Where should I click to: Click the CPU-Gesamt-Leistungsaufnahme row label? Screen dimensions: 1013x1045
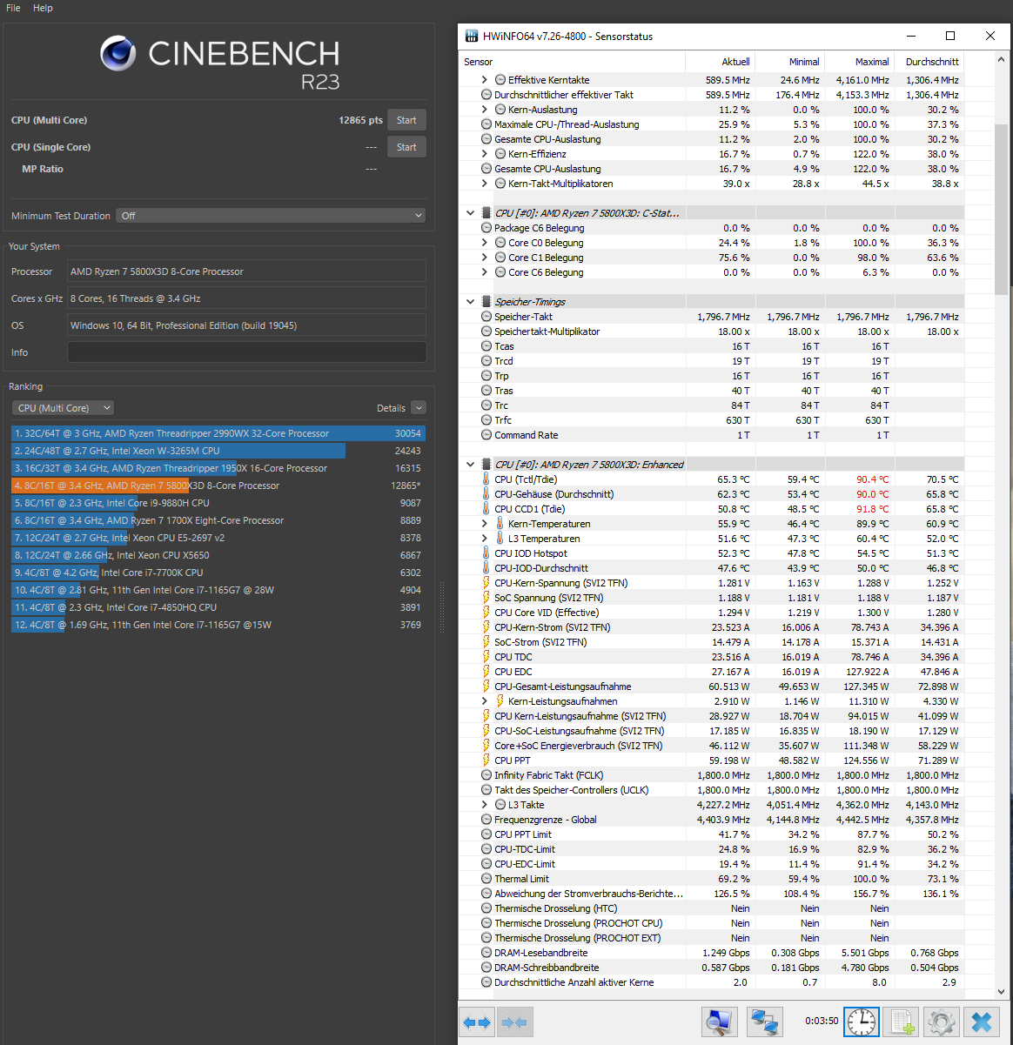click(563, 687)
